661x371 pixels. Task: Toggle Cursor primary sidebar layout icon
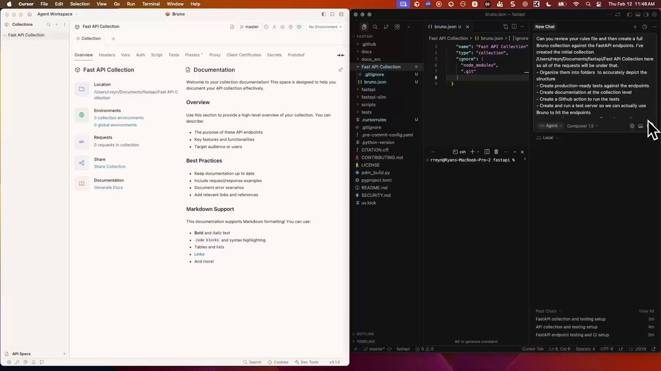[629, 14]
